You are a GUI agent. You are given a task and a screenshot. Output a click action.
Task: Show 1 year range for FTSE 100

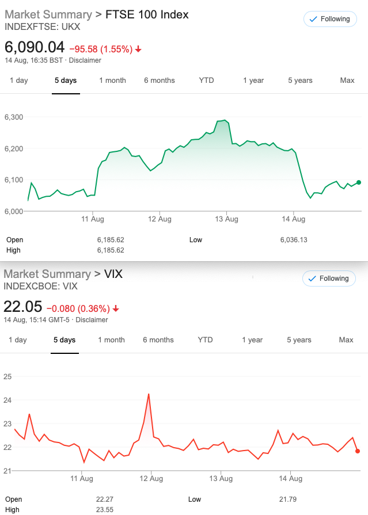click(253, 81)
